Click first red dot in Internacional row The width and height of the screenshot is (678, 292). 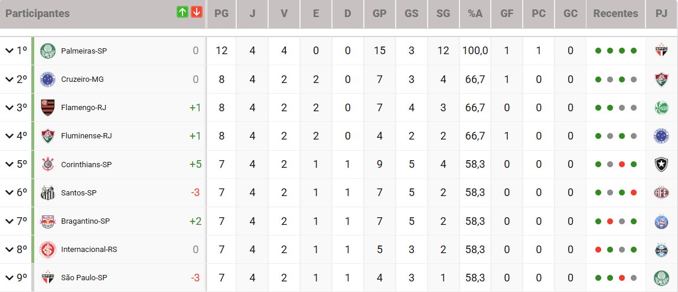click(598, 249)
